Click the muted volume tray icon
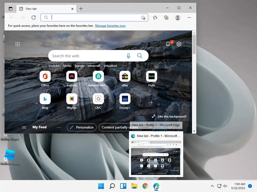 (x=225, y=186)
